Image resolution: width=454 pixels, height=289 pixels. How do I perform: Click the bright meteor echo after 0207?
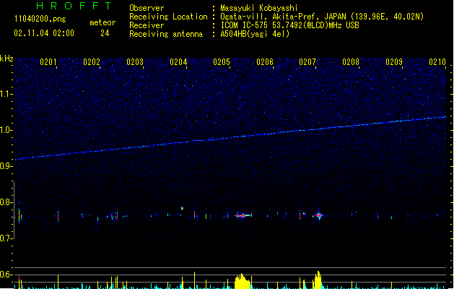318,215
